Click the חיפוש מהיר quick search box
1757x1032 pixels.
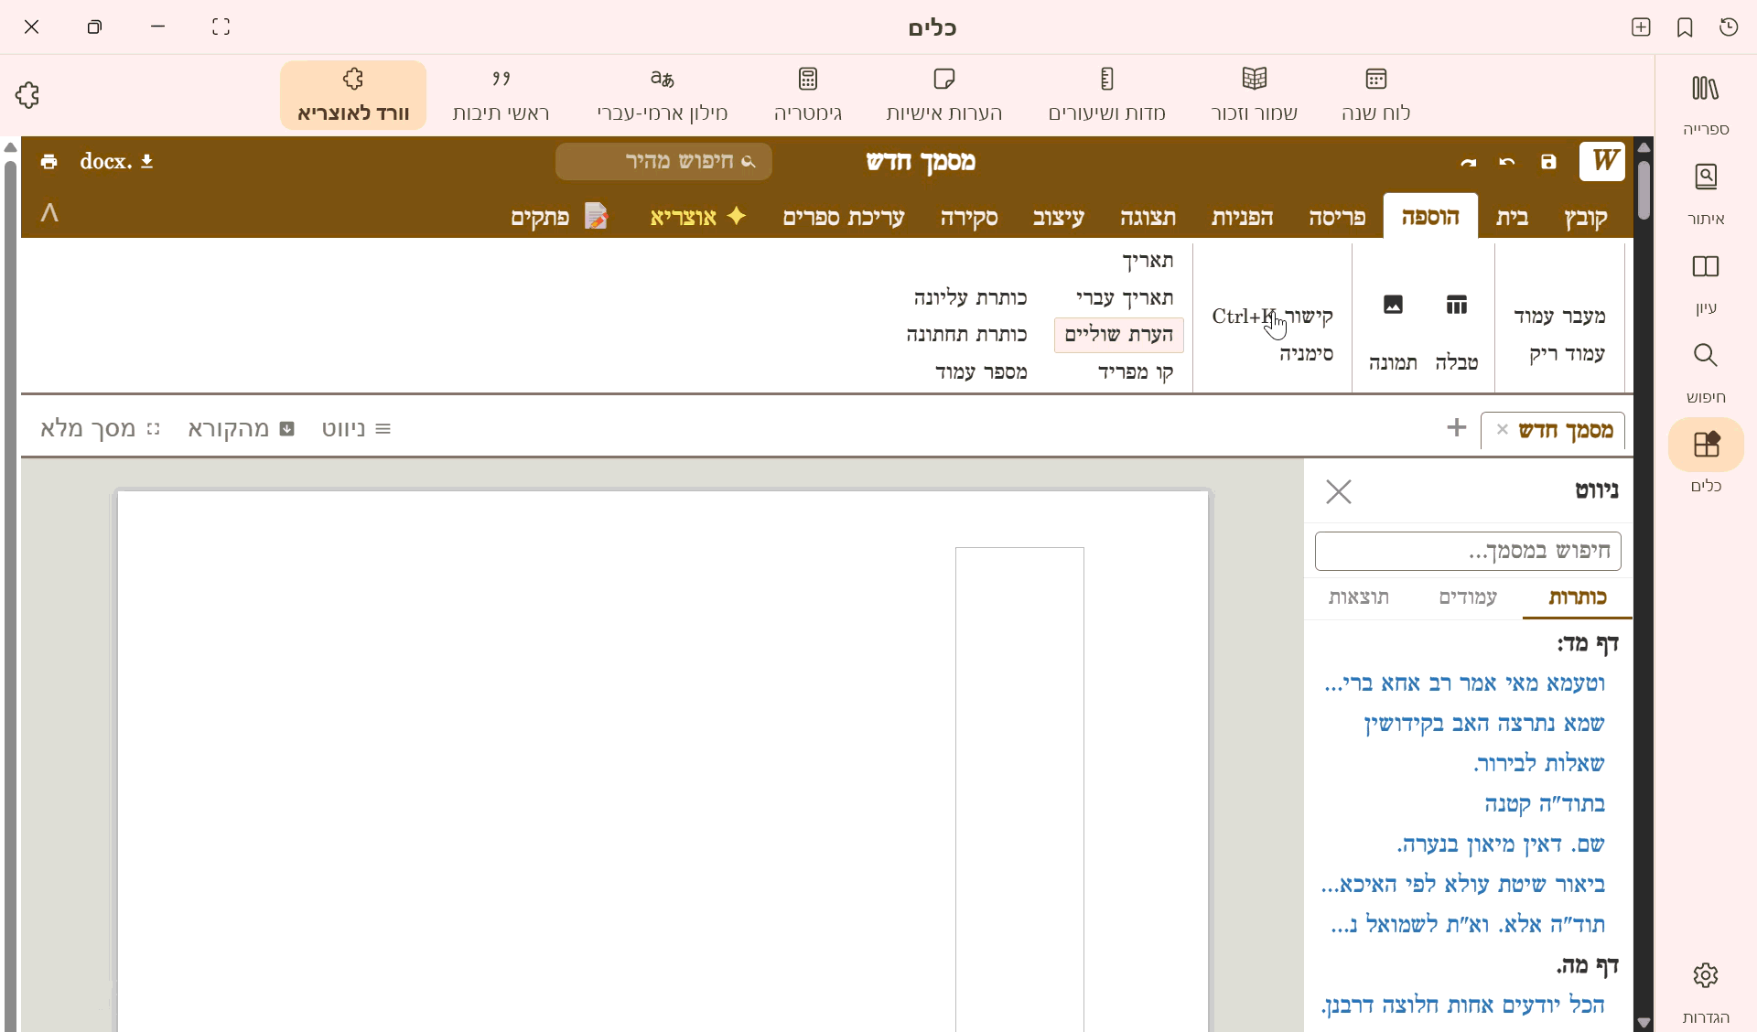(663, 162)
